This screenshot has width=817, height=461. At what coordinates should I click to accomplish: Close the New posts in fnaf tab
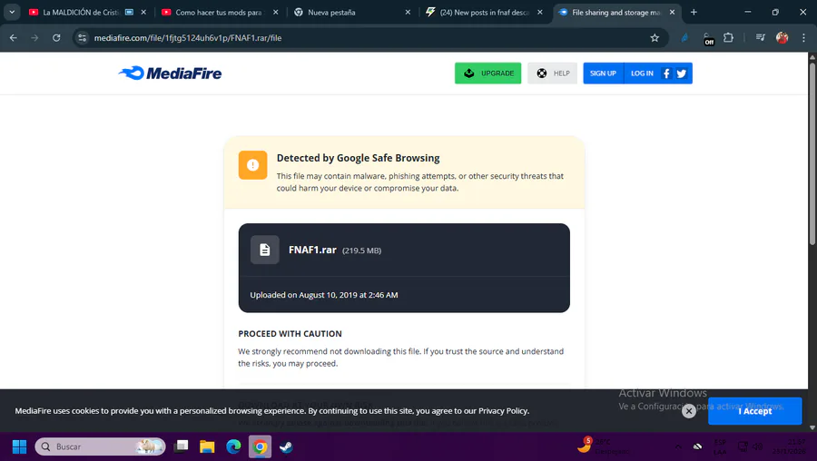[x=540, y=12]
